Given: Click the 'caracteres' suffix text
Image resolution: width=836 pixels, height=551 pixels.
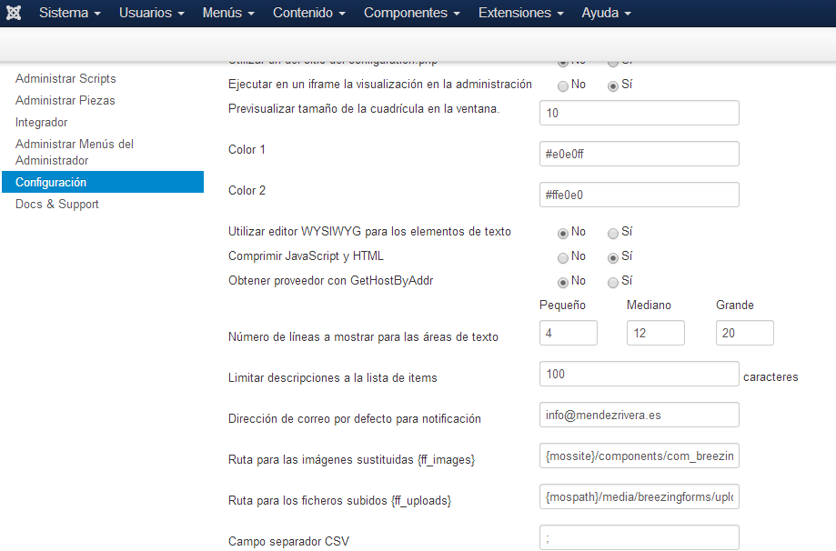Looking at the screenshot, I should (771, 376).
